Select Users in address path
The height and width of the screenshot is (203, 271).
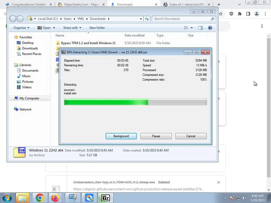click(x=68, y=19)
